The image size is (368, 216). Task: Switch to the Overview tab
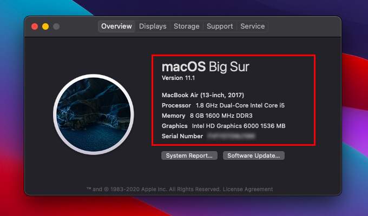click(116, 26)
